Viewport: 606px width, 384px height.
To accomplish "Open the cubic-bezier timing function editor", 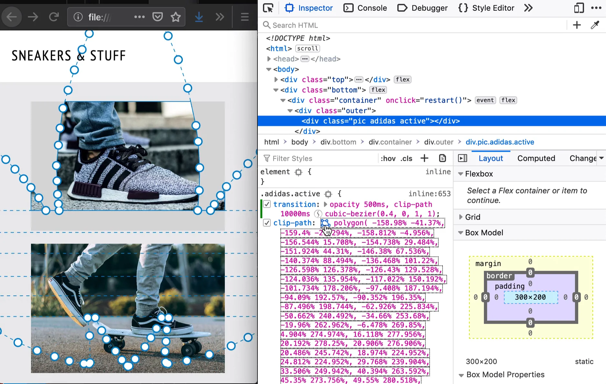I will 318,214.
